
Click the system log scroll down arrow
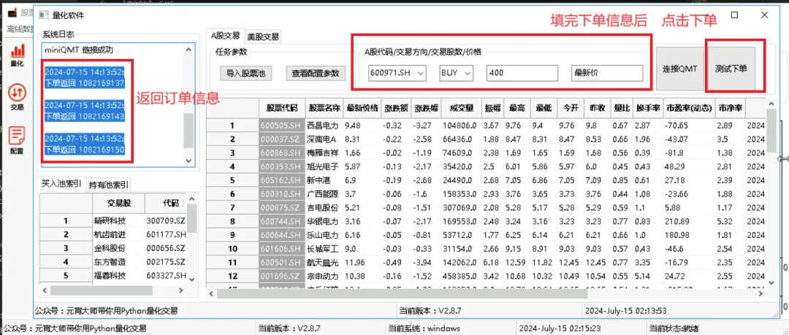coord(188,161)
